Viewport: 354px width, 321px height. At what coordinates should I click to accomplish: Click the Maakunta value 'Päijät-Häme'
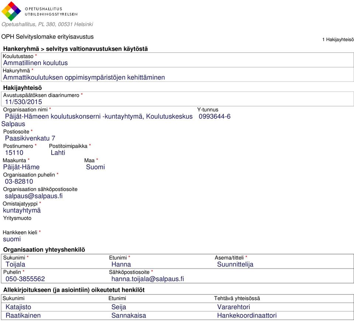coord(21,167)
